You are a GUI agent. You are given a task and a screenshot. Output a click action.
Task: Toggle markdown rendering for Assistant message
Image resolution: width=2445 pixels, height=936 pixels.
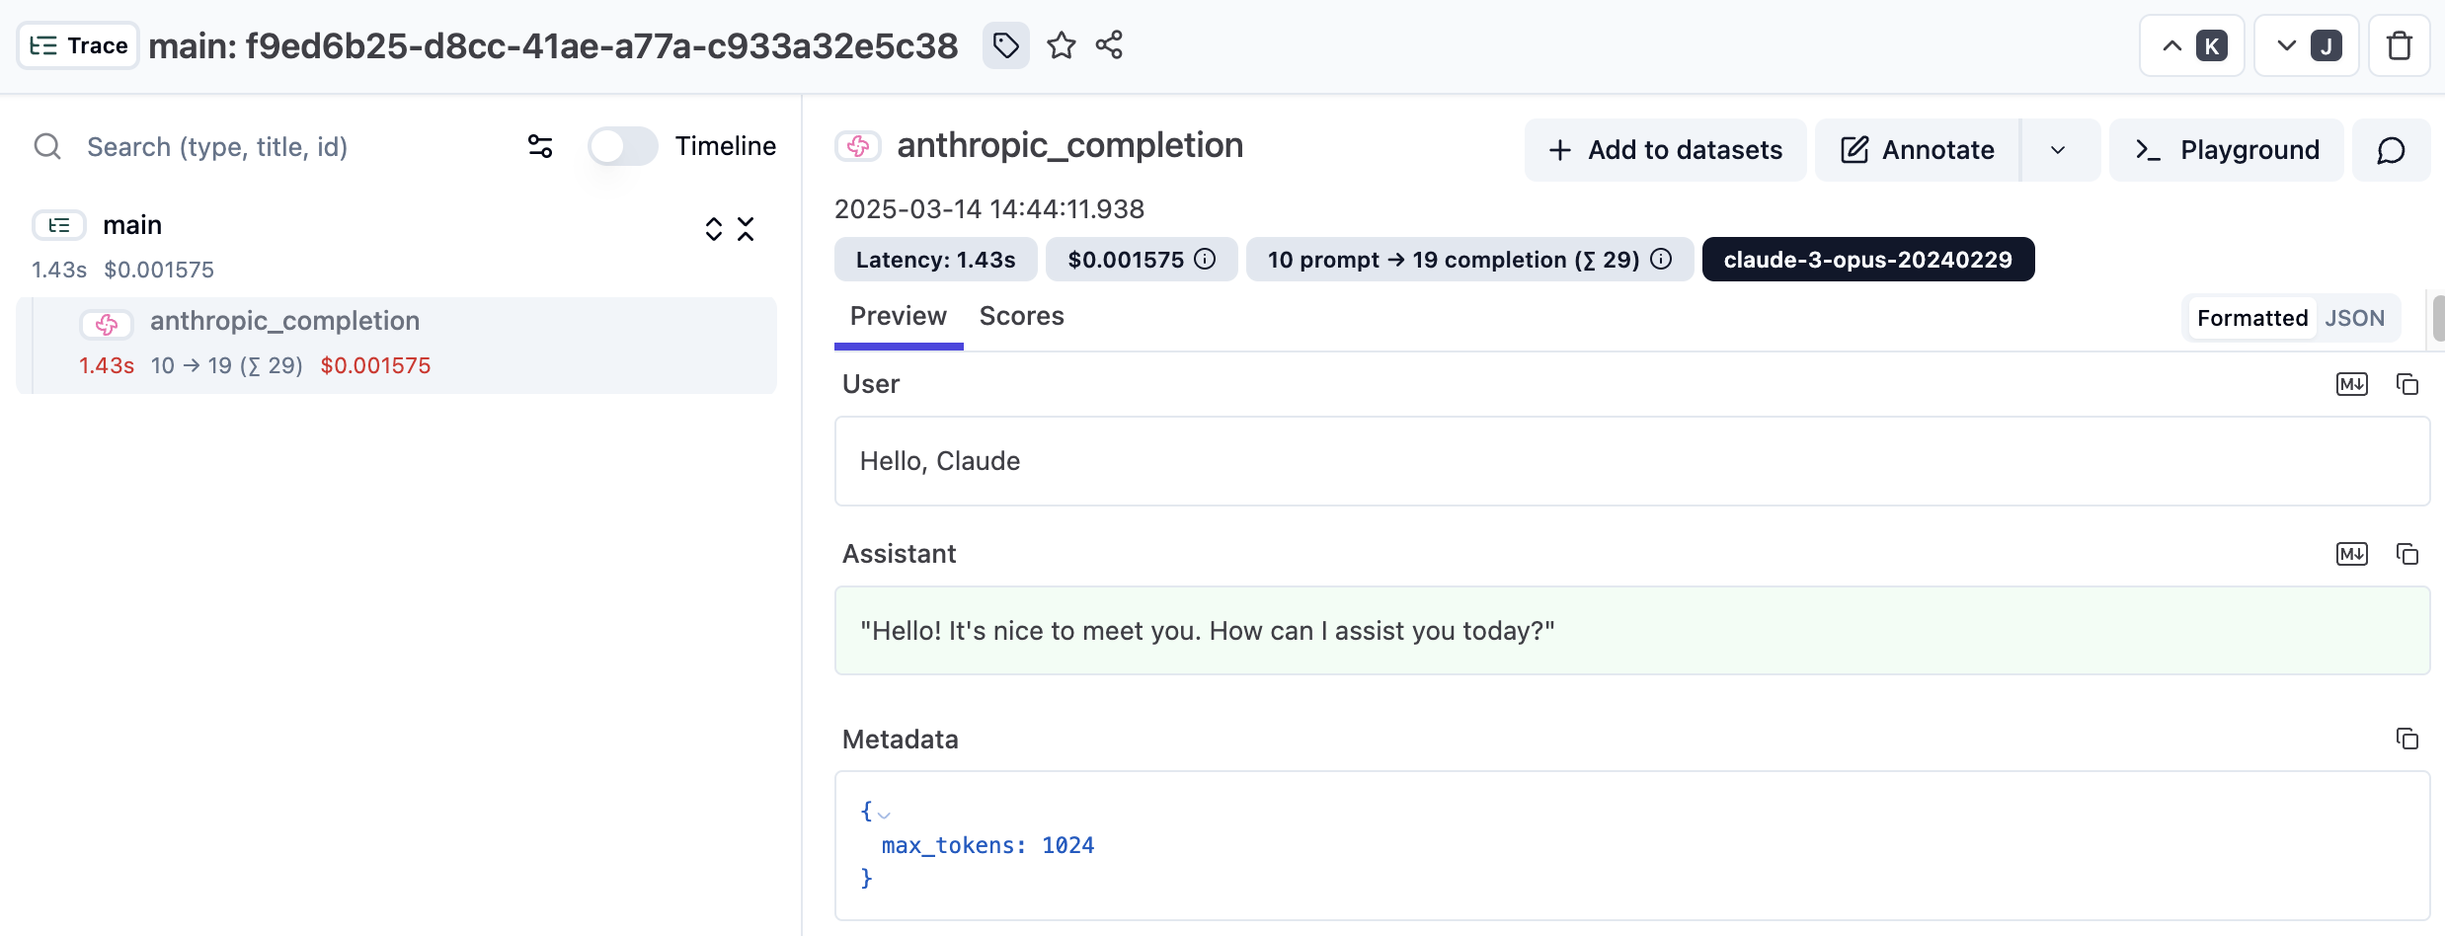[x=2352, y=554]
